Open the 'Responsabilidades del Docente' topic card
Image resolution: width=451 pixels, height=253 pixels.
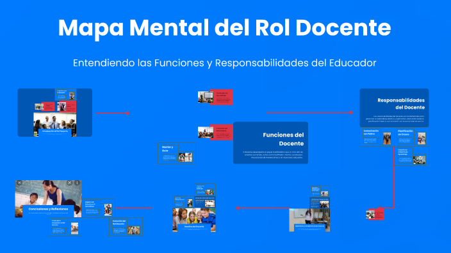tap(394, 107)
